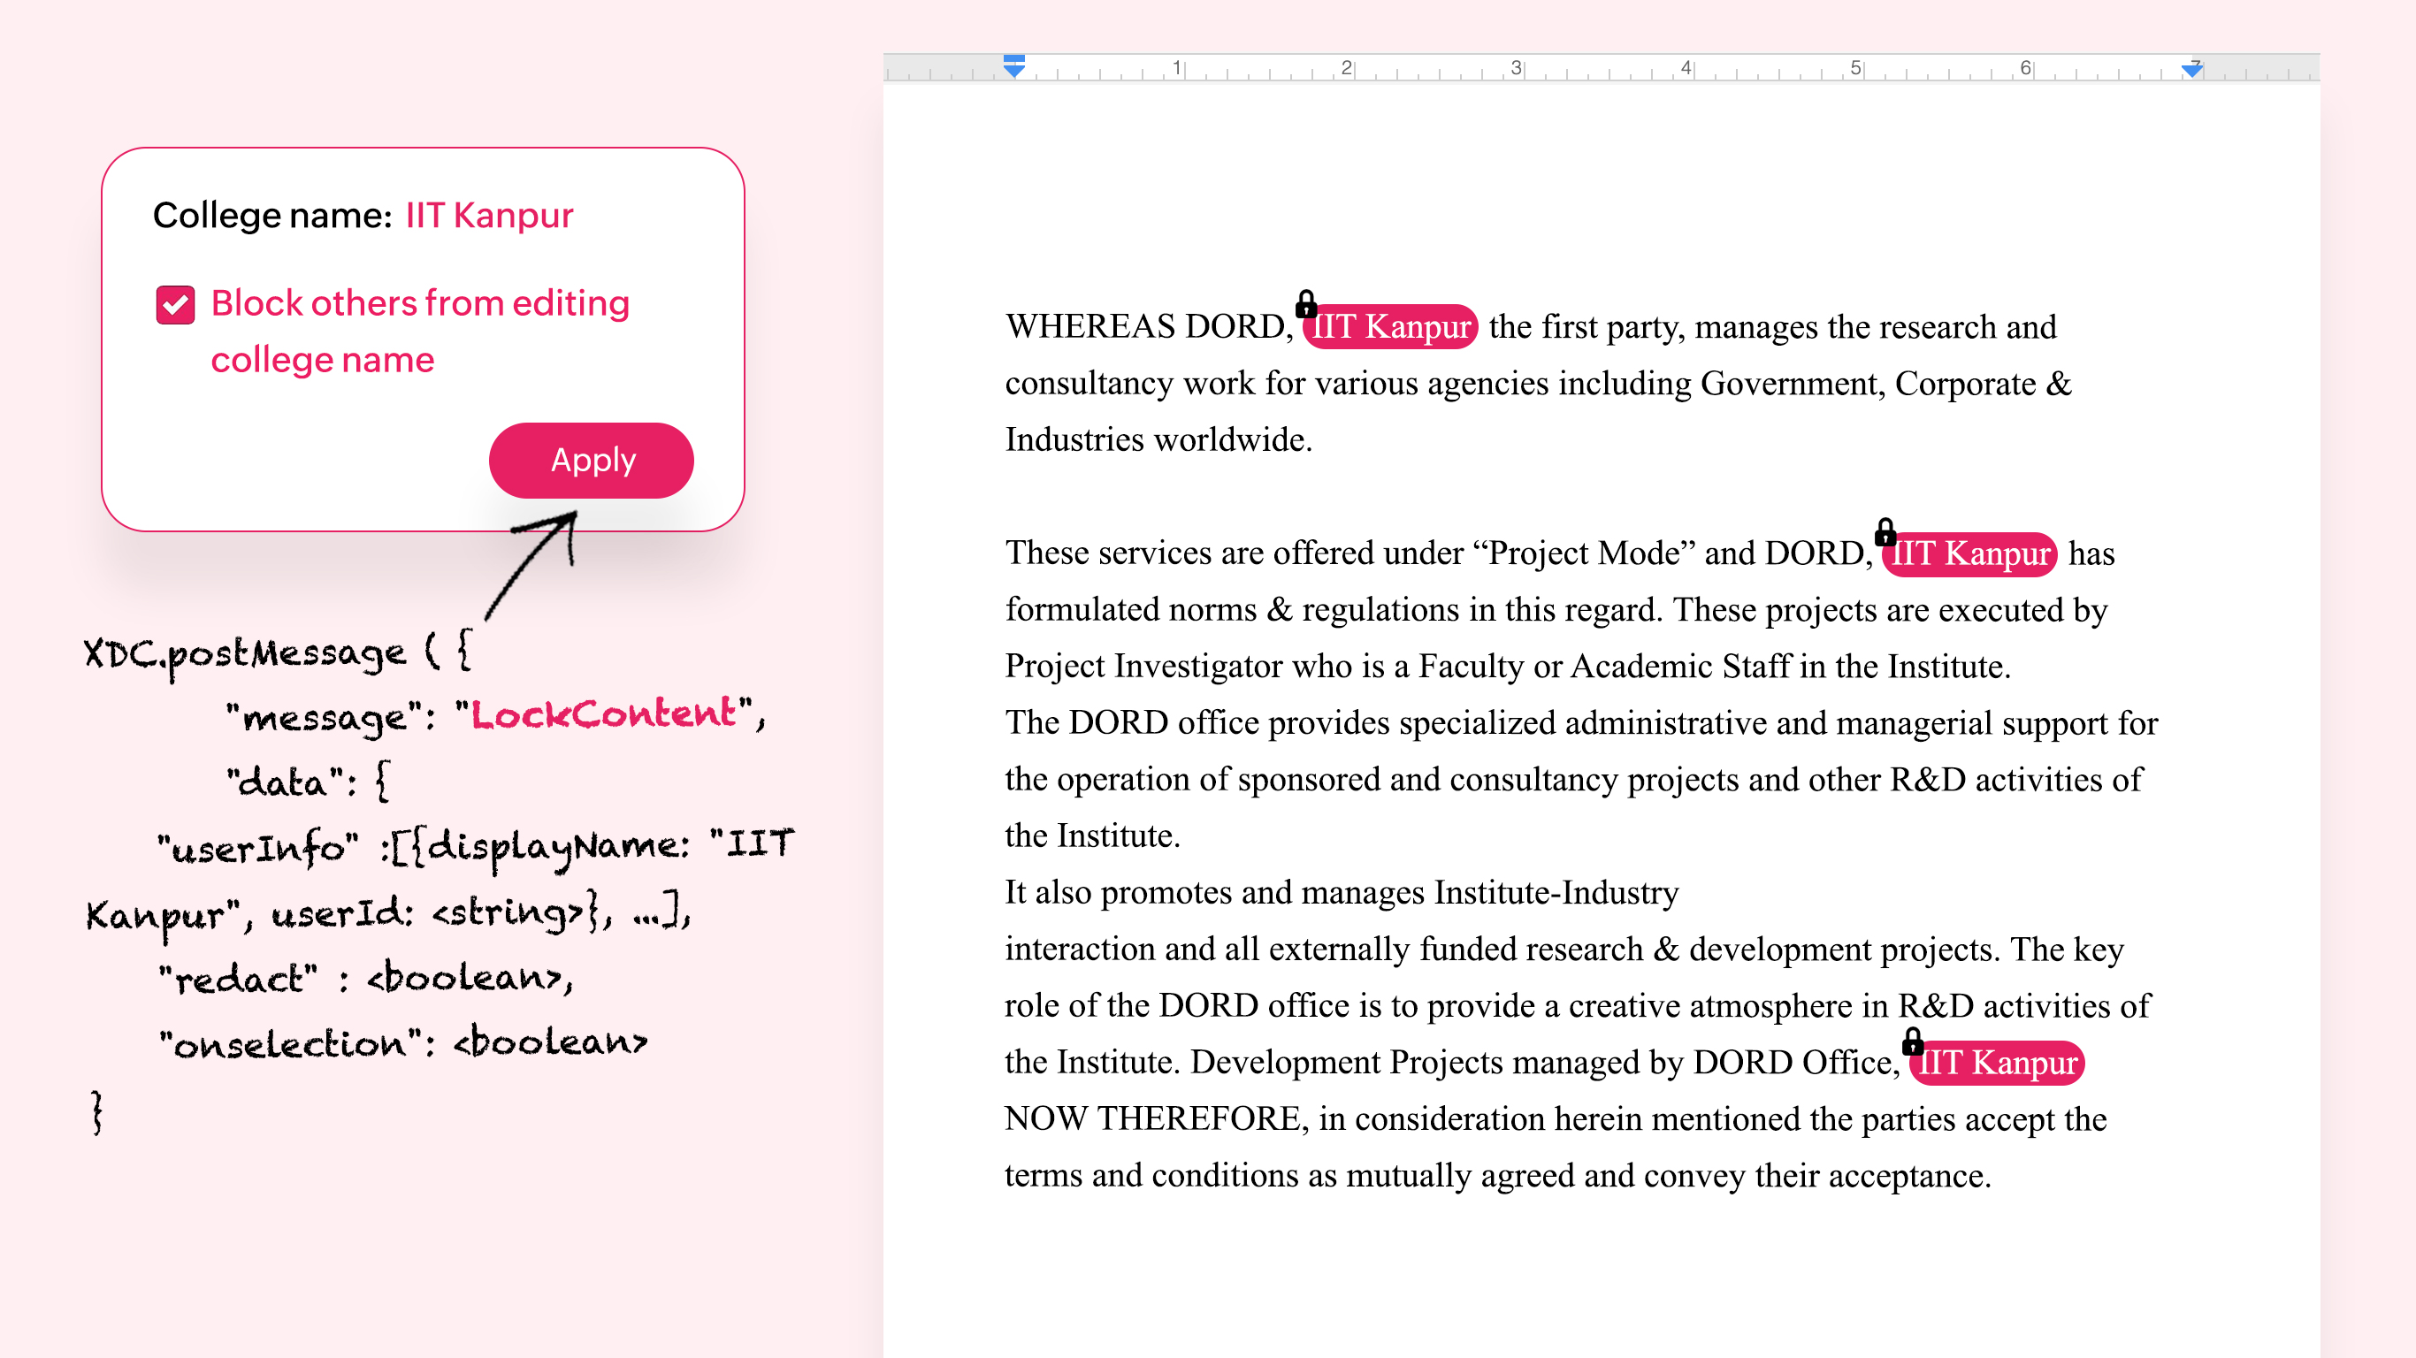Click the College name value IIT Kanpur
The width and height of the screenshot is (2416, 1358).
489,215
